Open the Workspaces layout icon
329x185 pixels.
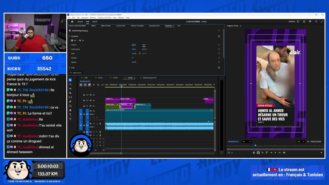click(x=298, y=22)
